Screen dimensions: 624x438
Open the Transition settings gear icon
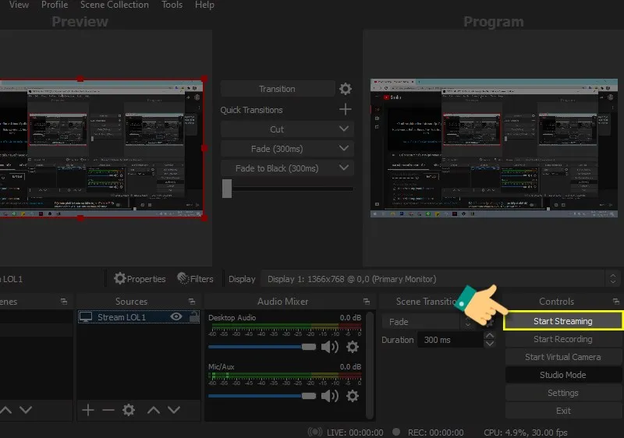click(345, 90)
